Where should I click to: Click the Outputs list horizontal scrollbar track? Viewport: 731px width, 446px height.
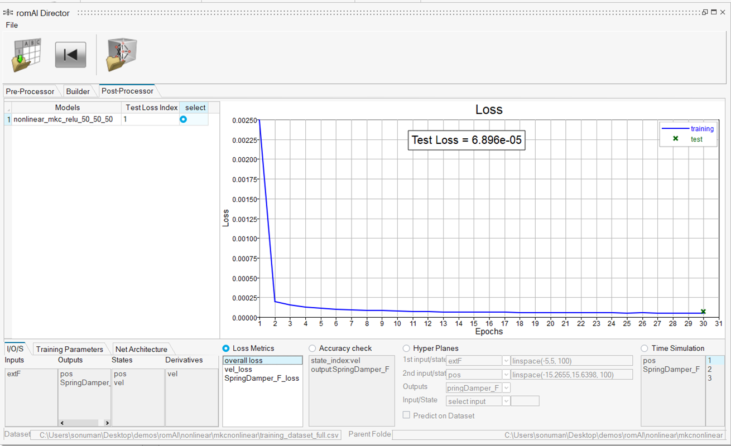coord(84,423)
